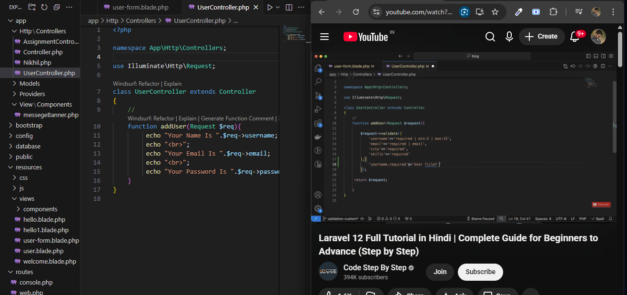Bookmark this page with the star

tap(495, 12)
